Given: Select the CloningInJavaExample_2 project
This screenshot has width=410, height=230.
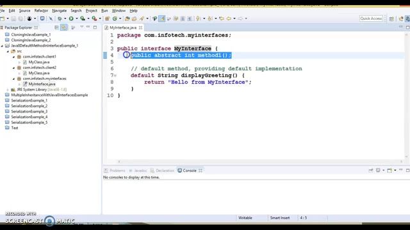Looking at the screenshot, I should pos(31,40).
